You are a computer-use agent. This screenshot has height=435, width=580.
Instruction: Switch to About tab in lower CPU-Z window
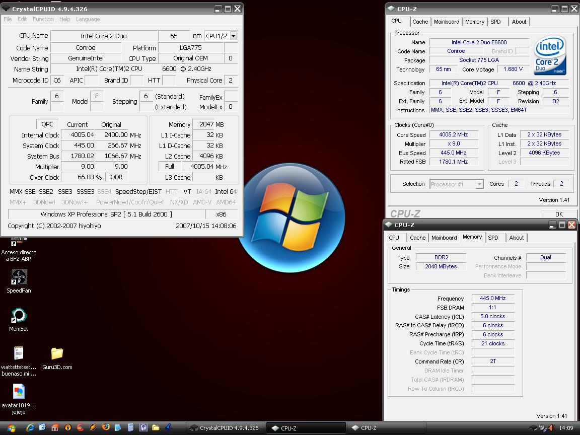click(x=517, y=238)
